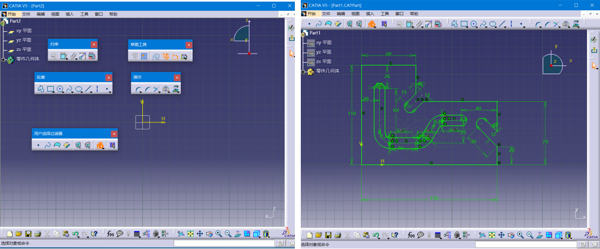Click Pan icon in left window bottom toolbar

click(200, 234)
